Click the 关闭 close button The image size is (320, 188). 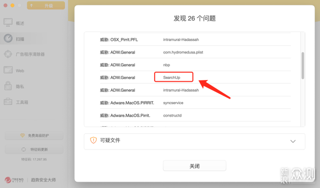point(194,166)
